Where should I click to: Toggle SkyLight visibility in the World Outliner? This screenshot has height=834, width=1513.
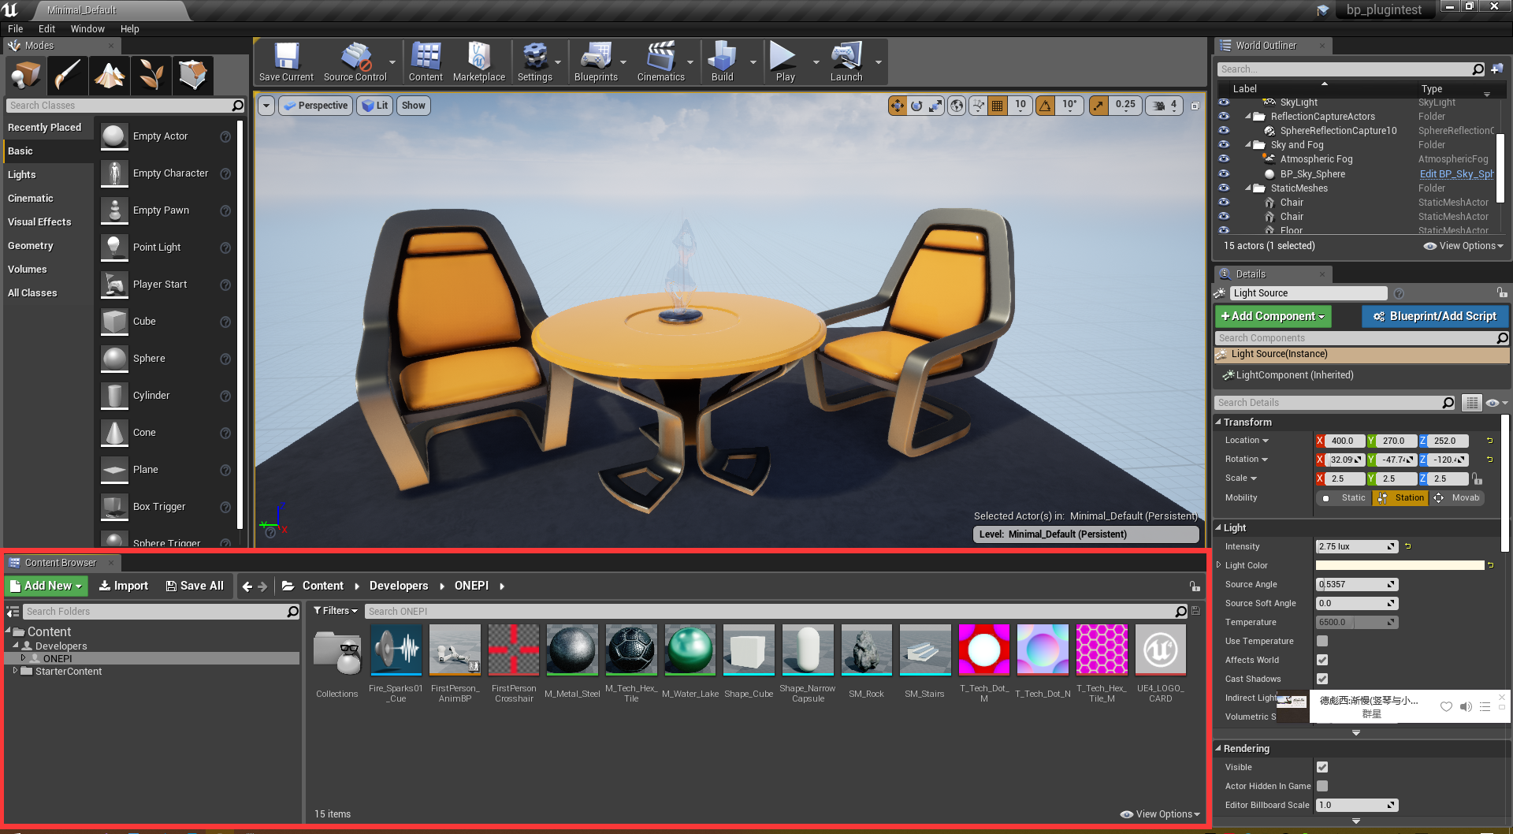coord(1224,102)
